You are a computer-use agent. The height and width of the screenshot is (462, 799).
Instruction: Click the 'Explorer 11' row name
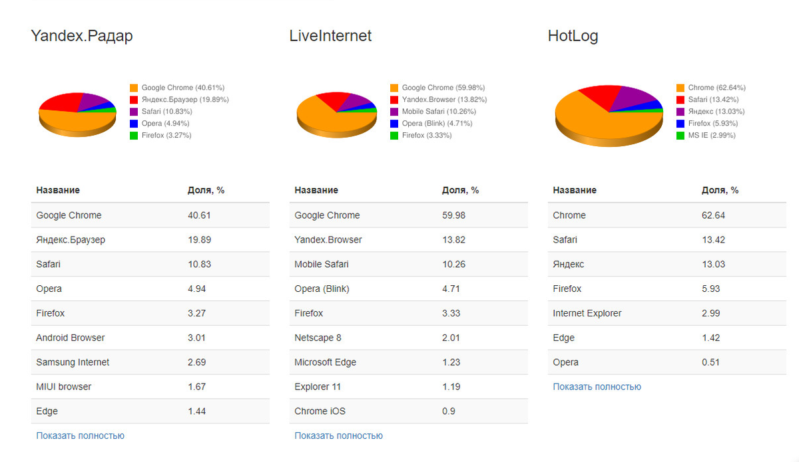point(319,387)
